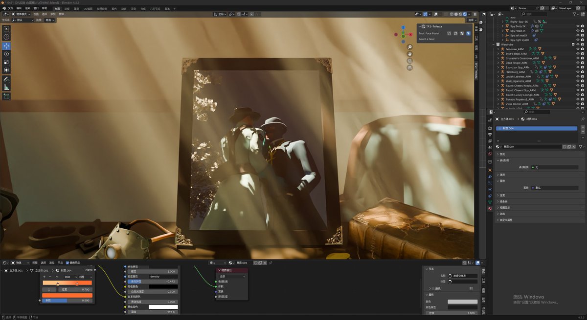The width and height of the screenshot is (587, 320).
Task: Switch perspective/orthographic grid gizmo
Action: pyautogui.click(x=409, y=68)
